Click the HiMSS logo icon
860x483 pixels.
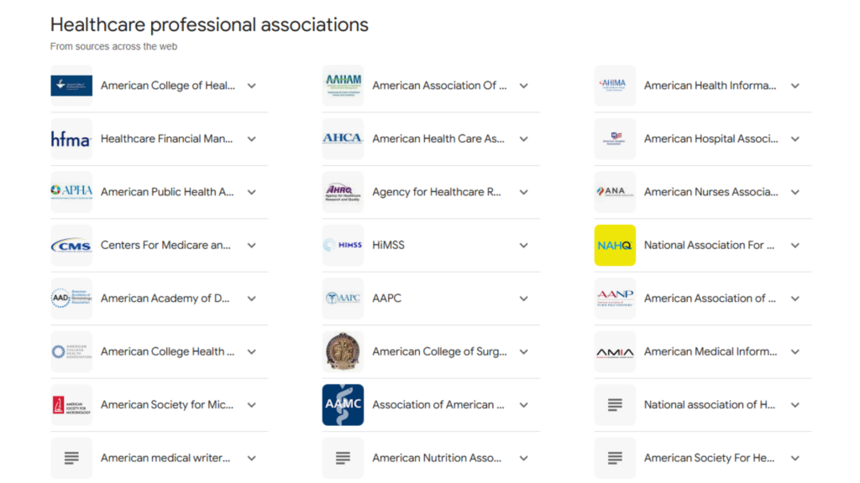[x=343, y=245]
